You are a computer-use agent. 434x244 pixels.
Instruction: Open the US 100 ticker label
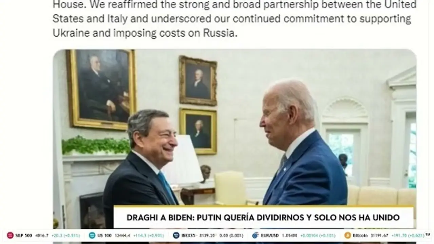point(104,235)
